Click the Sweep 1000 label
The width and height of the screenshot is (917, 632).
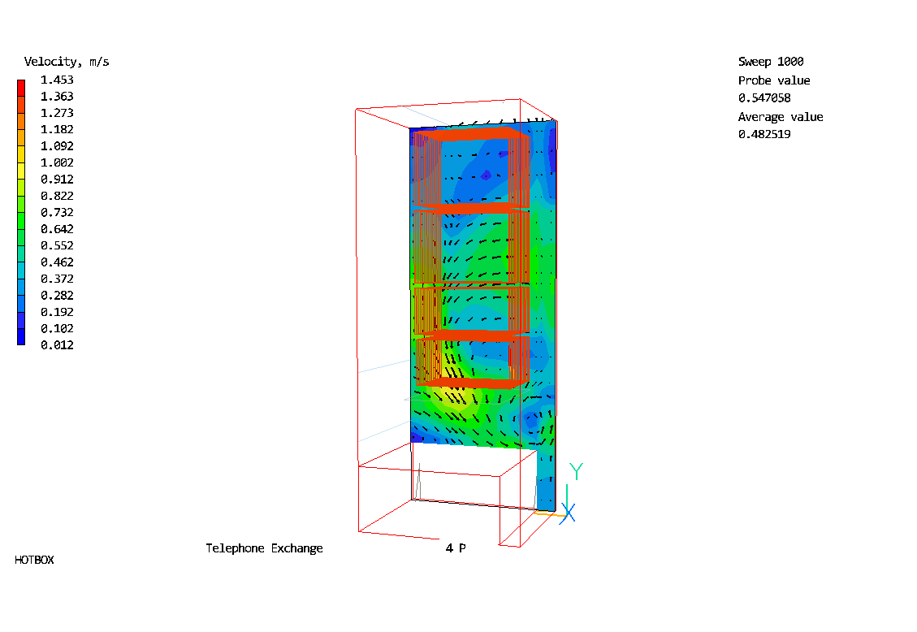(x=770, y=62)
